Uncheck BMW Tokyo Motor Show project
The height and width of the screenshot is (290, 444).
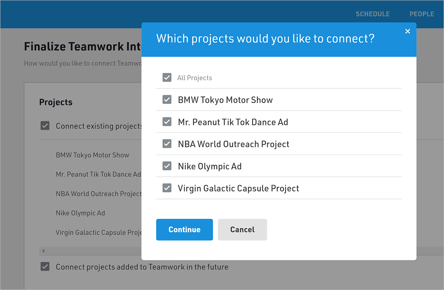pyautogui.click(x=167, y=100)
